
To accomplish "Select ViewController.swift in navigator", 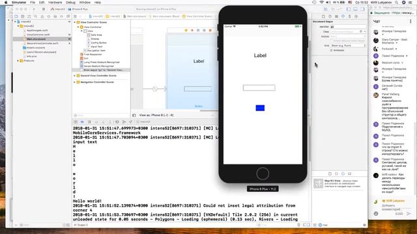I will tap(38, 34).
